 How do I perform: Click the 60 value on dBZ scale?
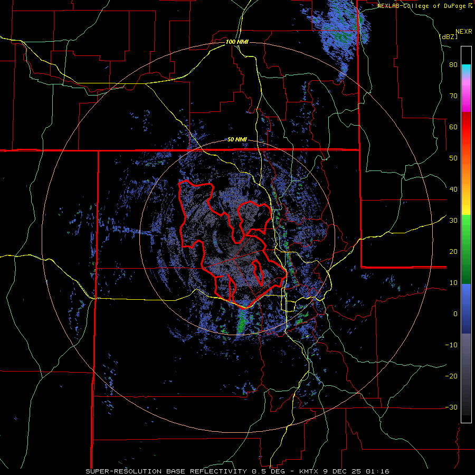pyautogui.click(x=453, y=127)
